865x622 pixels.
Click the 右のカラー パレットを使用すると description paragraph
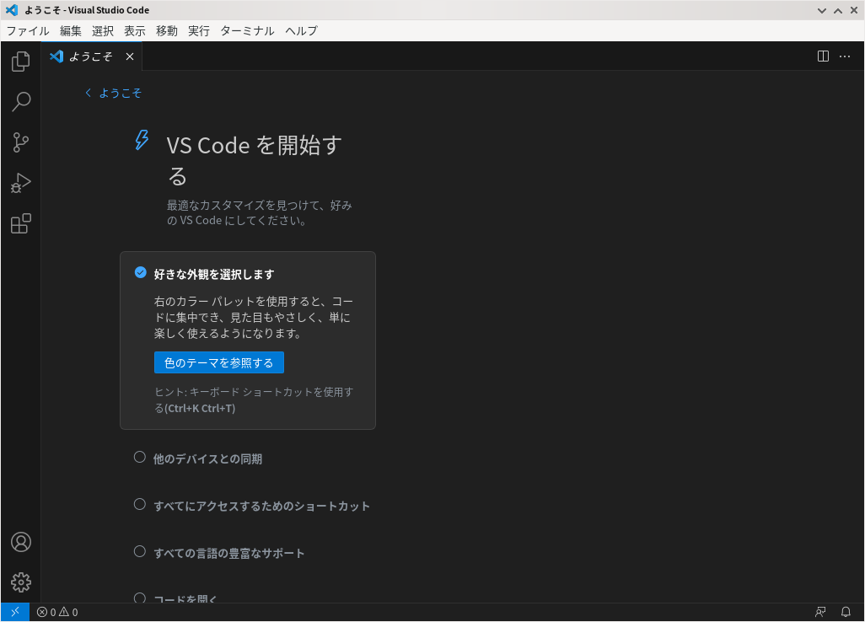click(x=253, y=317)
